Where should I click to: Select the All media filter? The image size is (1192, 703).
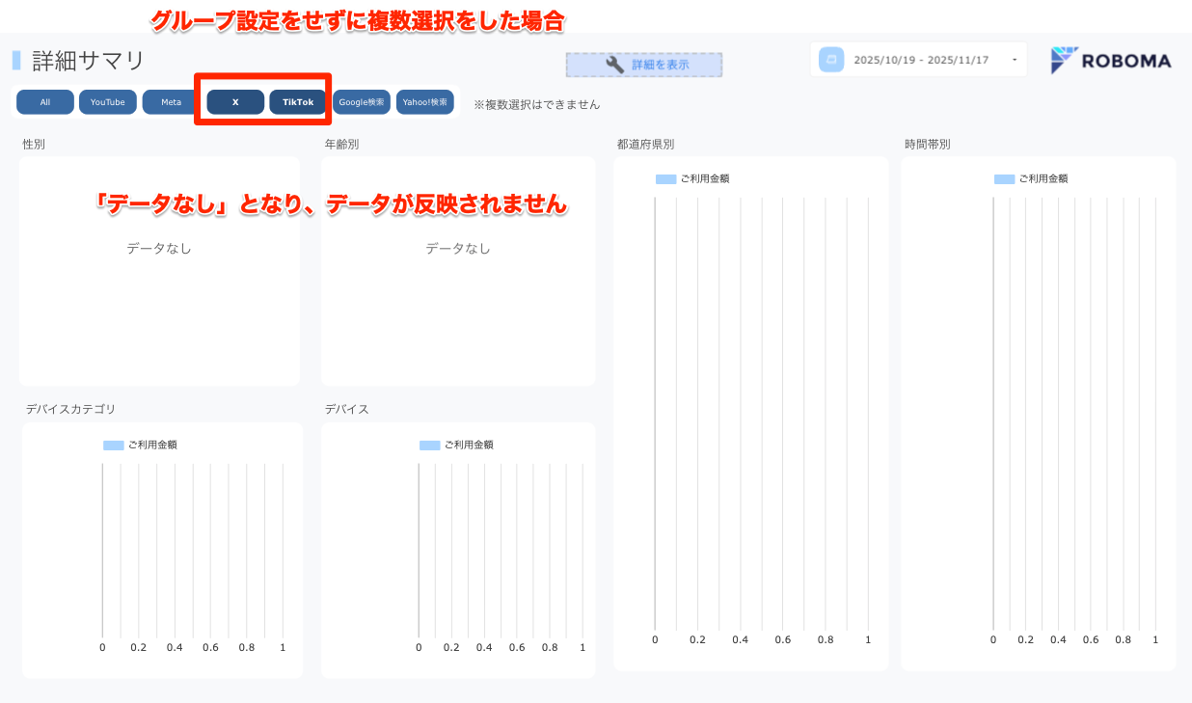pyautogui.click(x=45, y=102)
